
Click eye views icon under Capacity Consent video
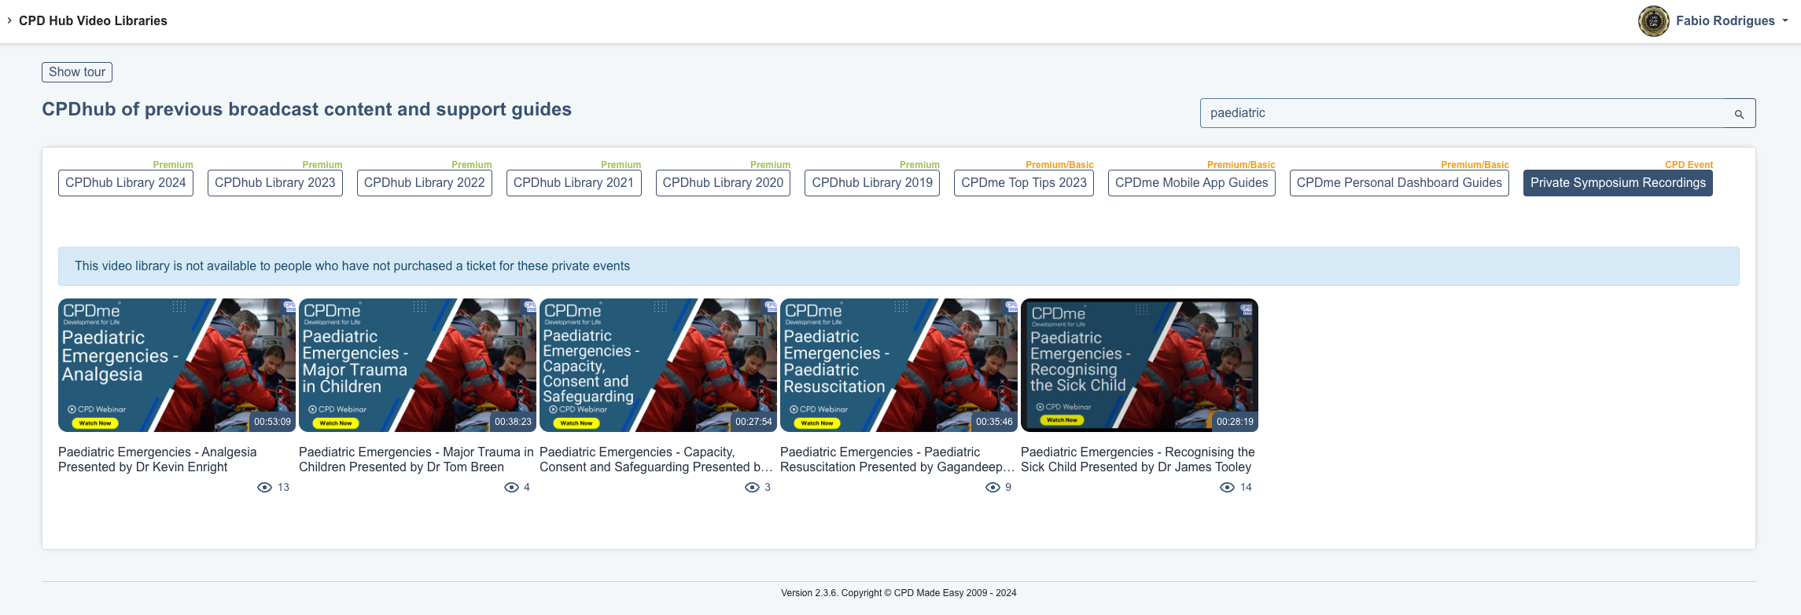tap(752, 488)
